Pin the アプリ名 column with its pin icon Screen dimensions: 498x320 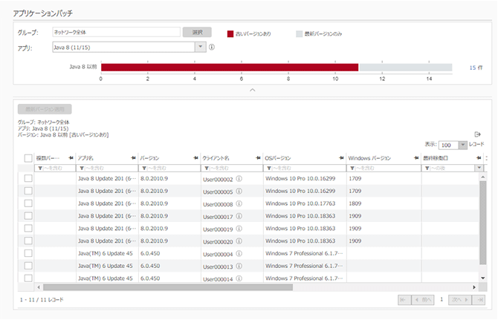(132, 158)
